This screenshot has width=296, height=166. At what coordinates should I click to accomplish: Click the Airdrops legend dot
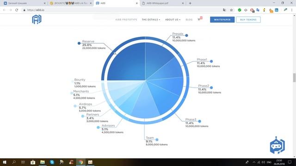tap(75, 106)
